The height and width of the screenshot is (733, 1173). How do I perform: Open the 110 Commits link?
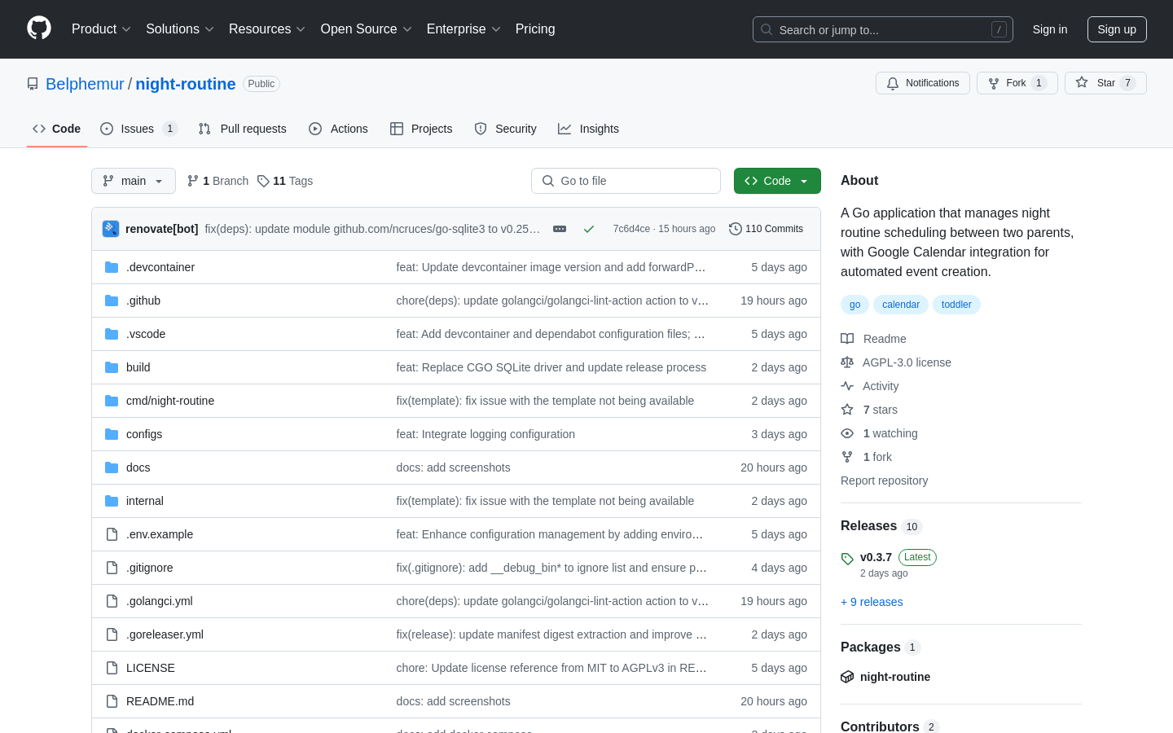click(x=767, y=229)
